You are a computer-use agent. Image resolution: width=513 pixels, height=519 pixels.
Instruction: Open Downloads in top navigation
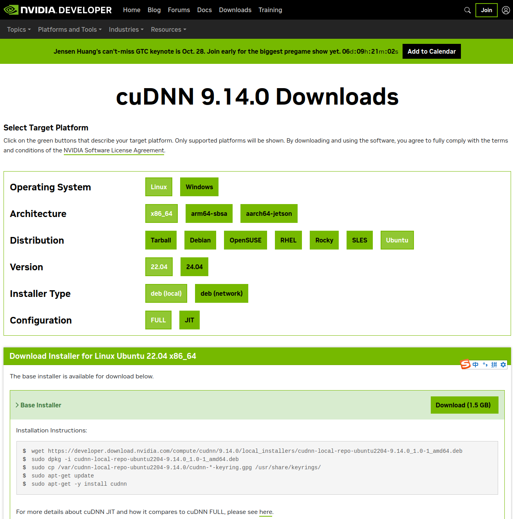click(235, 10)
